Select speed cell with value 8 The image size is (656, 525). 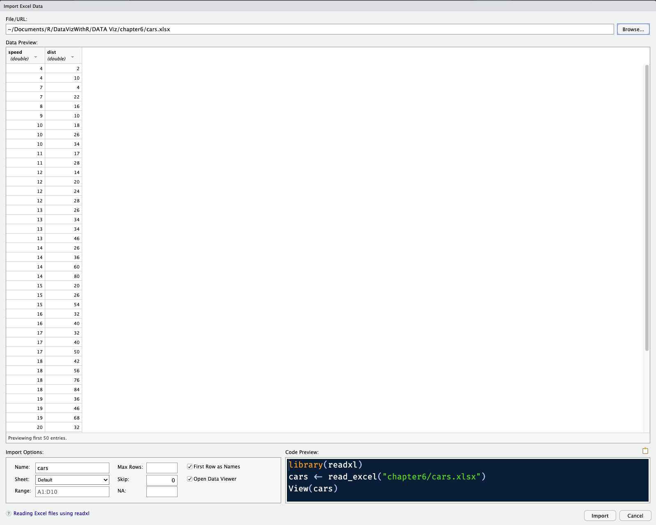point(25,106)
